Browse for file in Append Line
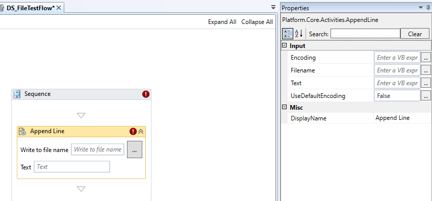The height and width of the screenshot is (201, 432). pyautogui.click(x=135, y=149)
